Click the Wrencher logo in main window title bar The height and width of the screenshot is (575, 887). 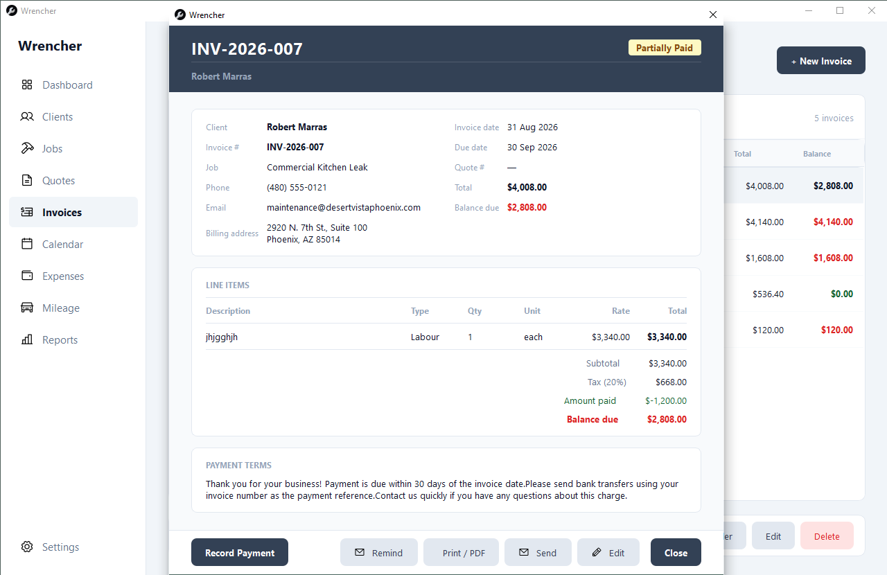click(x=12, y=11)
